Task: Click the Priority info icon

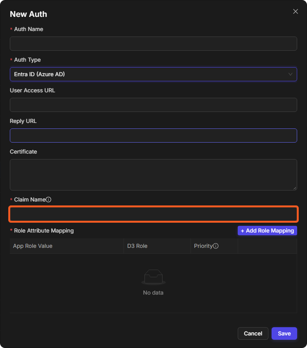Action: 216,246
